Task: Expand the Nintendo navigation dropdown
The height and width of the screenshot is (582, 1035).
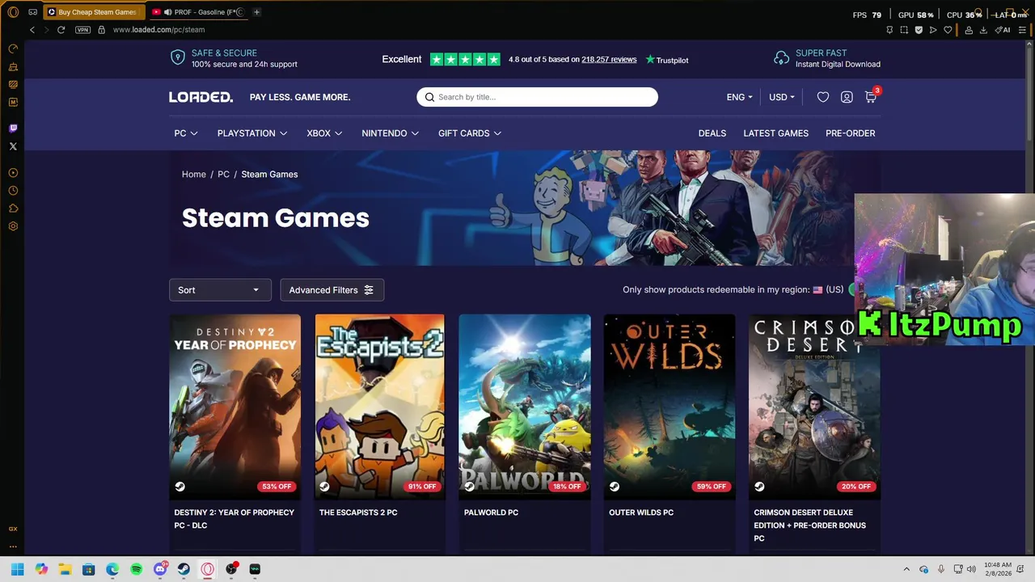Action: pos(390,133)
